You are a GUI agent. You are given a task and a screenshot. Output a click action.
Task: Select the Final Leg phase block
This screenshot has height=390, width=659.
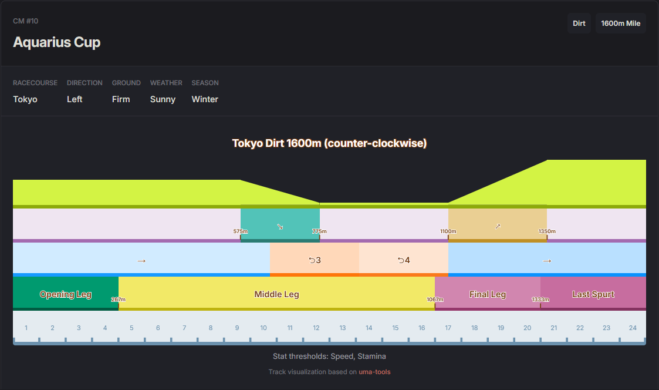[487, 294]
